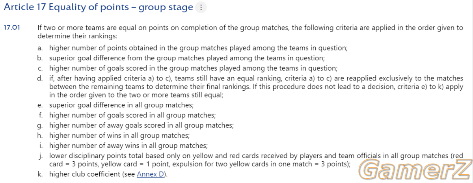Click criterion j about lower disciplinary points total

pyautogui.click(x=256, y=160)
